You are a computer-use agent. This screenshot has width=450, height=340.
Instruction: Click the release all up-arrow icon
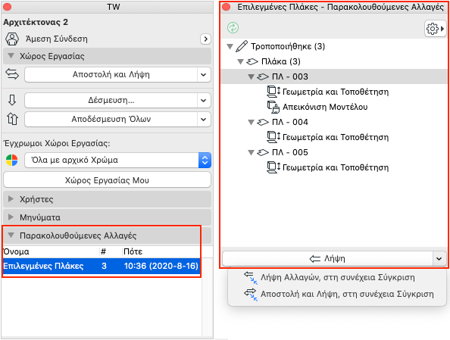coord(12,119)
